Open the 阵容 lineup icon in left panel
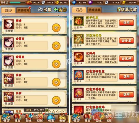139x123 pixels. [x=18, y=118]
